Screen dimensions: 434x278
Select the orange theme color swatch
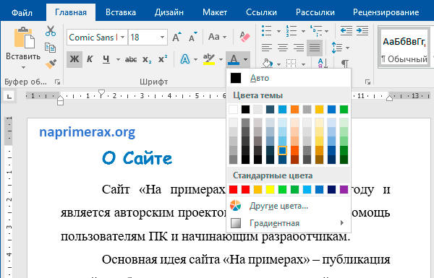point(294,110)
